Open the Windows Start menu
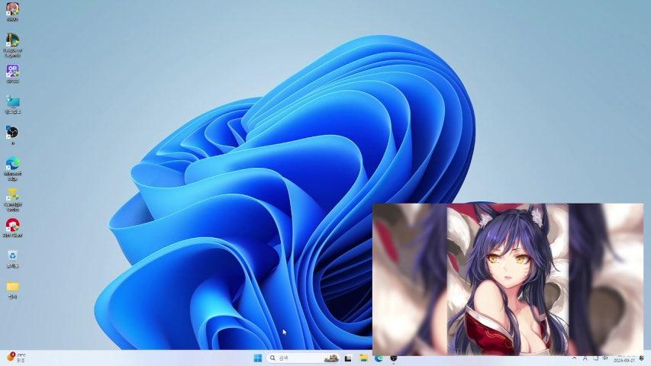The height and width of the screenshot is (366, 651). 257,358
